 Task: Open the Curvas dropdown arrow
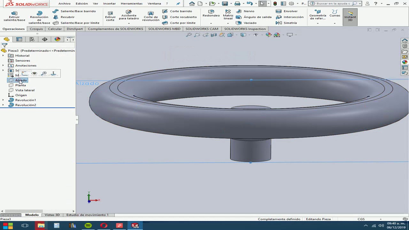click(335, 23)
